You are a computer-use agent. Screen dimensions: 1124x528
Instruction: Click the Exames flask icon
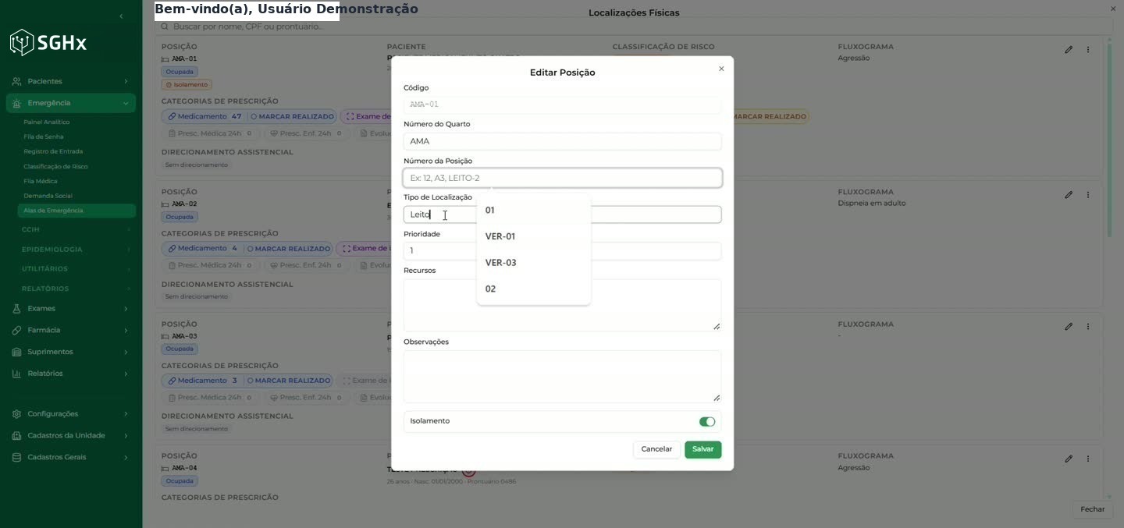point(16,309)
